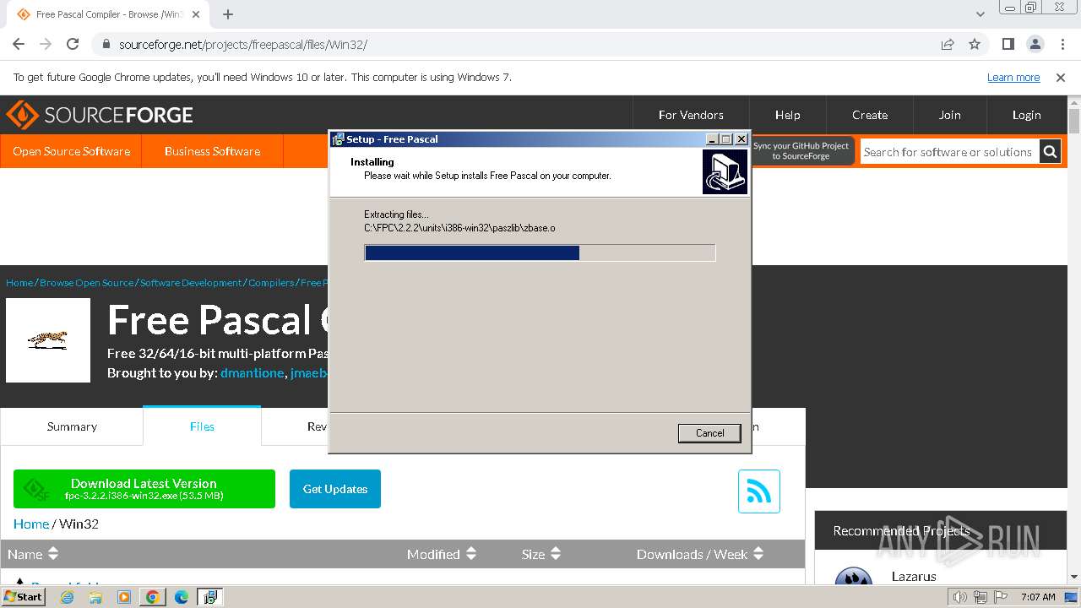Screen dimensions: 1081x608
Task: Sort the file list by Modified
Action: point(442,554)
